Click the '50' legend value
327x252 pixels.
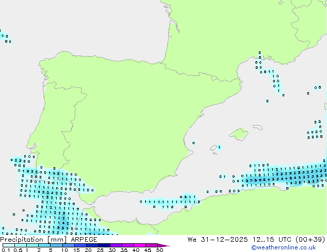pyautogui.click(x=160, y=250)
